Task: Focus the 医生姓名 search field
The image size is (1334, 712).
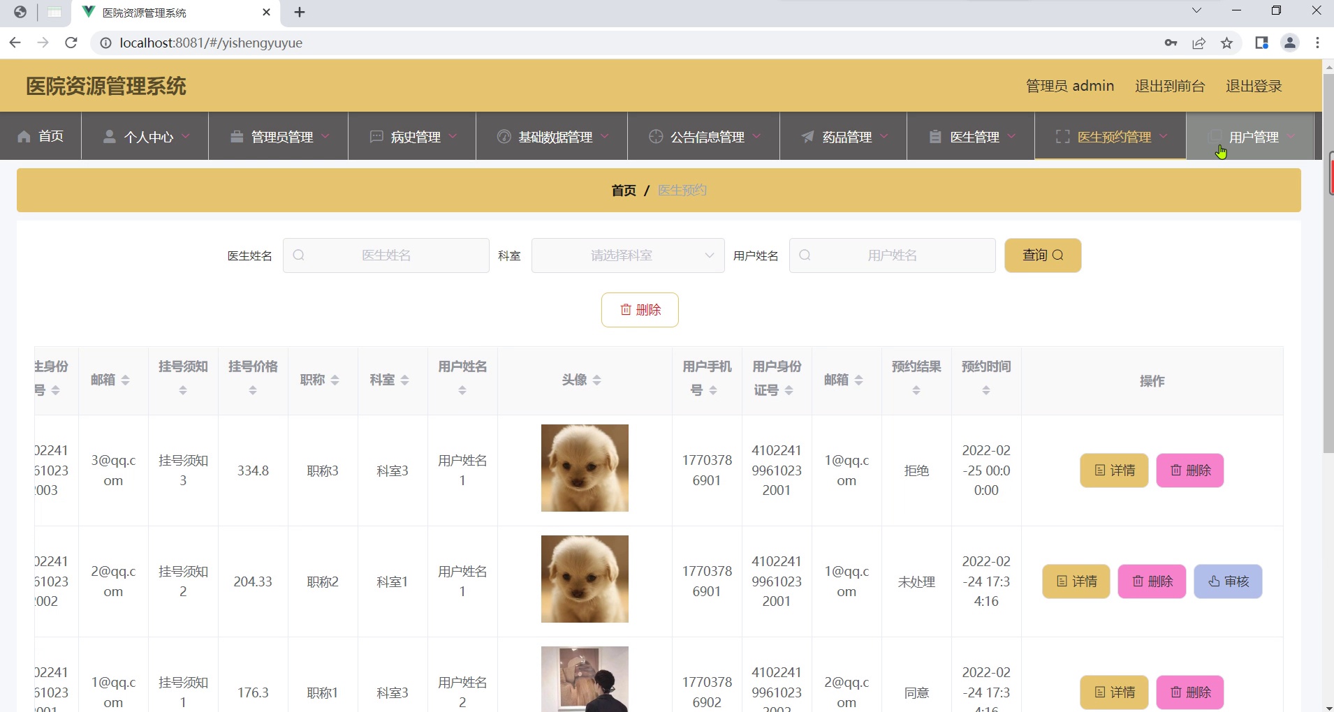Action: click(x=386, y=255)
